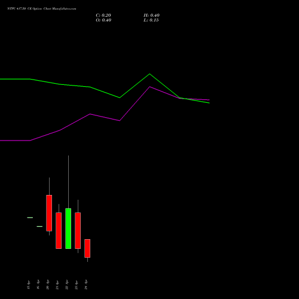Click the NTPC 417.50 CE Options chart title
This screenshot has height=299, width=299.
pyautogui.click(x=42, y=9)
